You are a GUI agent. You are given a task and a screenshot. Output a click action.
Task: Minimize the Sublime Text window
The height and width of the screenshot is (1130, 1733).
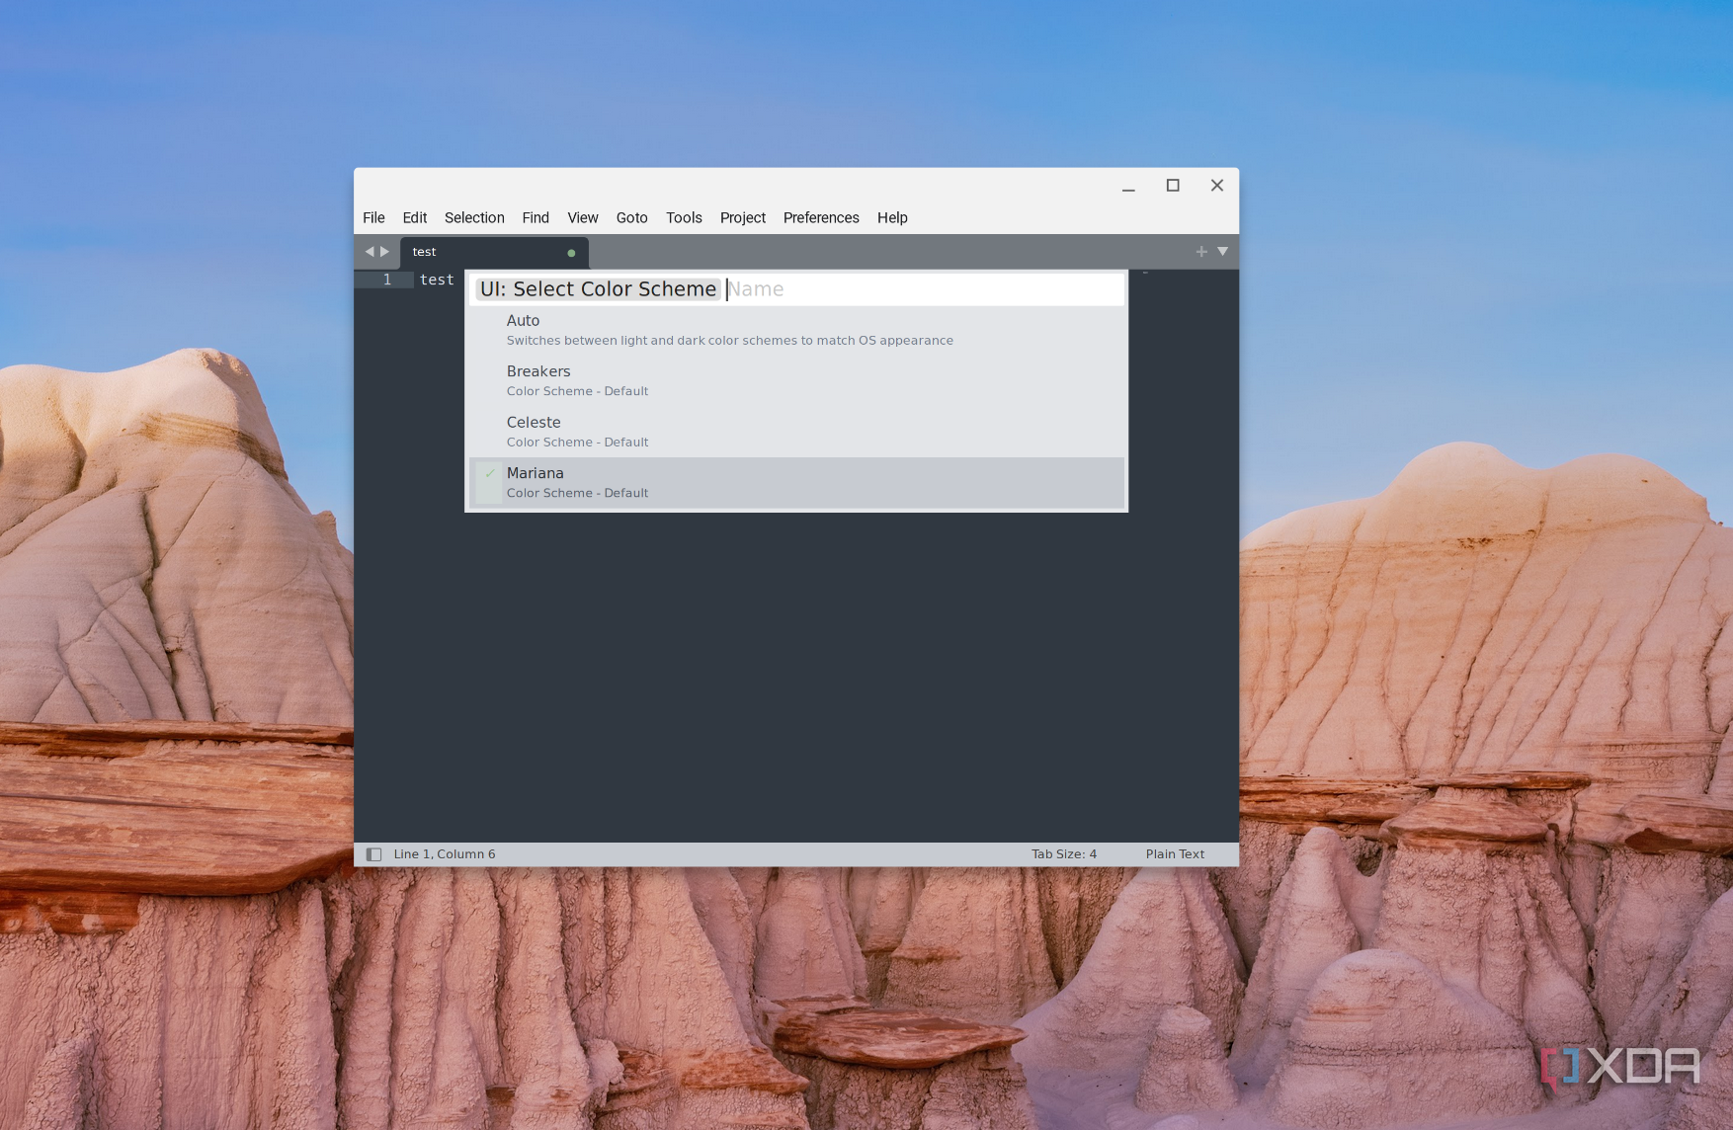[x=1128, y=186]
